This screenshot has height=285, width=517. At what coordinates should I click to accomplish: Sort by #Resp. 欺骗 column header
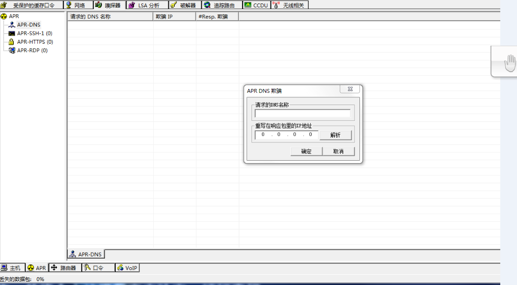[x=217, y=16]
